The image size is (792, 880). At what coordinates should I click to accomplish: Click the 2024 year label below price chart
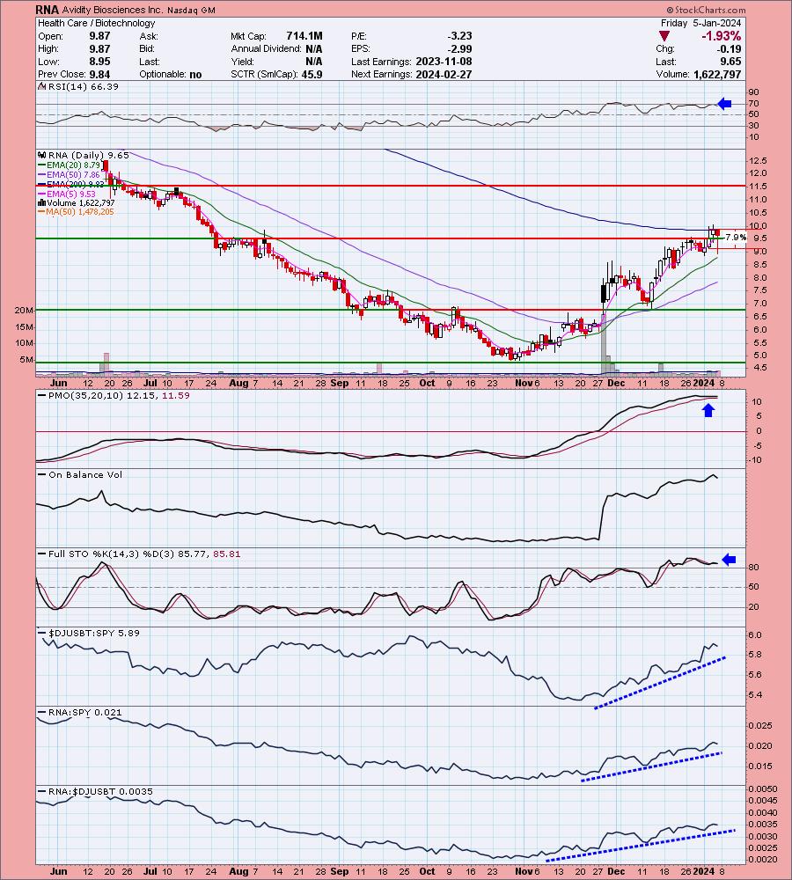pyautogui.click(x=703, y=384)
